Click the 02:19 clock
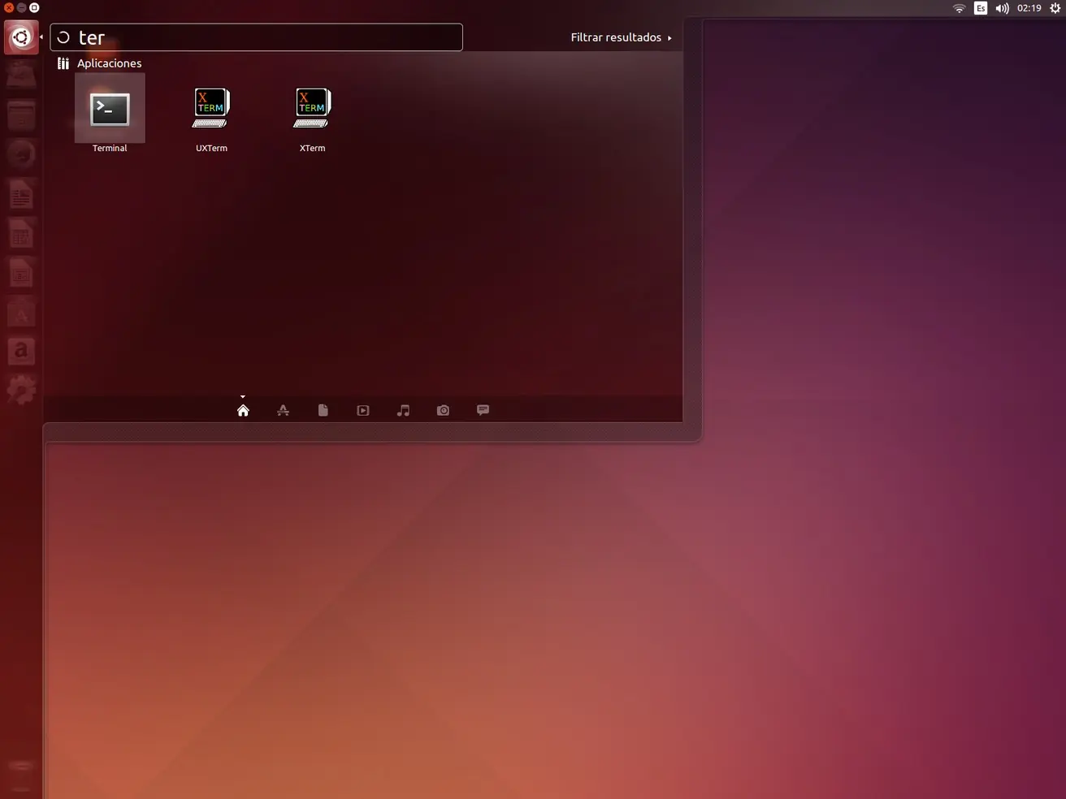The height and width of the screenshot is (799, 1066). [1029, 8]
